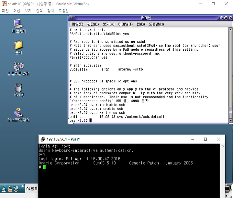
Task: Open VirtualBox 보기 menu
Action: (x=28, y=11)
